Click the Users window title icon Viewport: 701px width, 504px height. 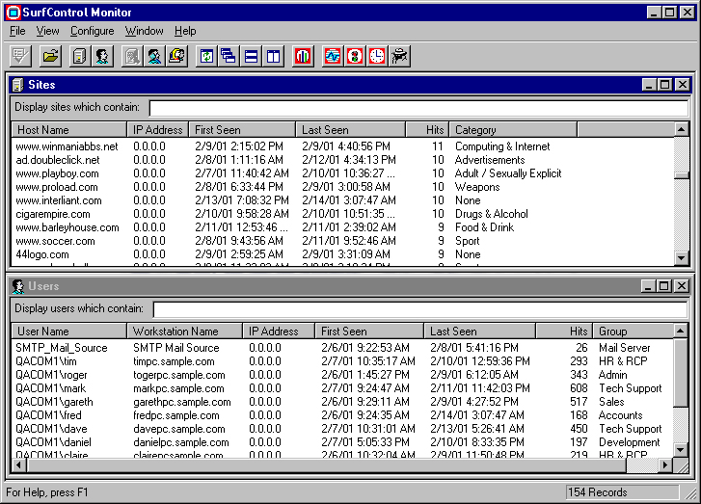click(x=18, y=286)
